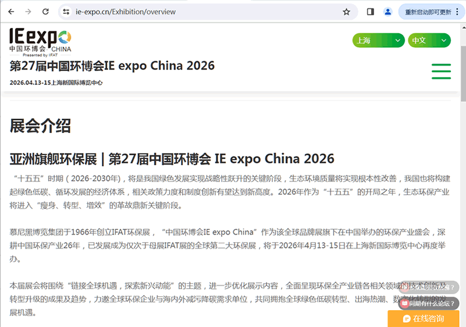Click the paragraph beginning 本届展会将围绕
This screenshot has height=327, width=466.
click(x=228, y=299)
